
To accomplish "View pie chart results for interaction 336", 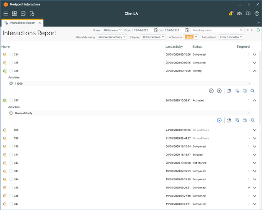I will pos(229,91).
